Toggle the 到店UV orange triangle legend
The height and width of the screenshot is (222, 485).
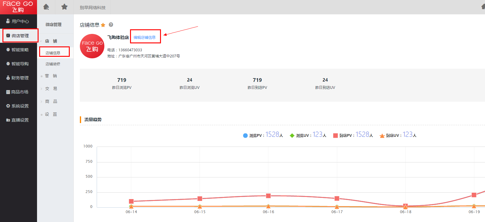(x=397, y=135)
